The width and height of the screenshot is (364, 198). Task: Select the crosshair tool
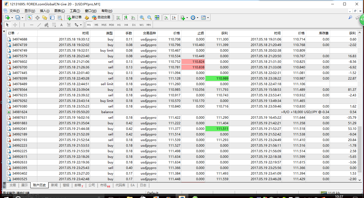[15, 25]
